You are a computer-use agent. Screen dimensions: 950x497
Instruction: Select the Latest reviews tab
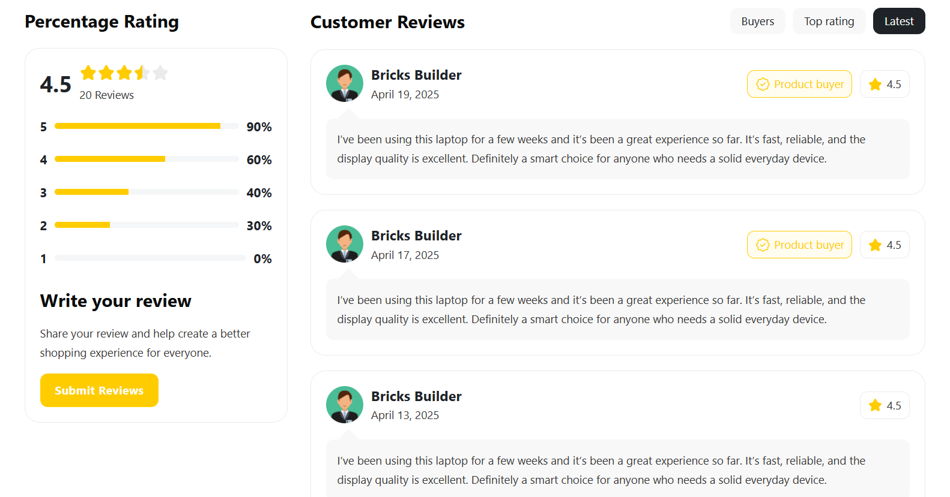(x=899, y=21)
